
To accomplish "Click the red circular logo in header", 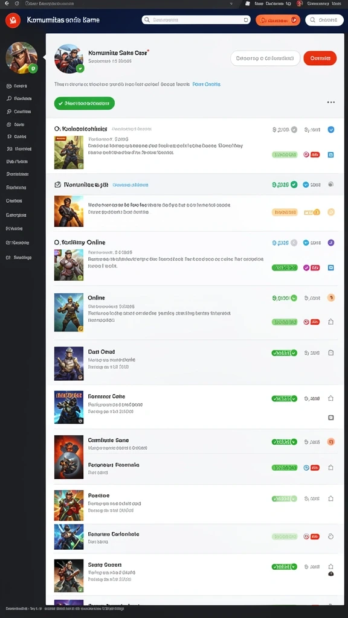I will click(13, 20).
